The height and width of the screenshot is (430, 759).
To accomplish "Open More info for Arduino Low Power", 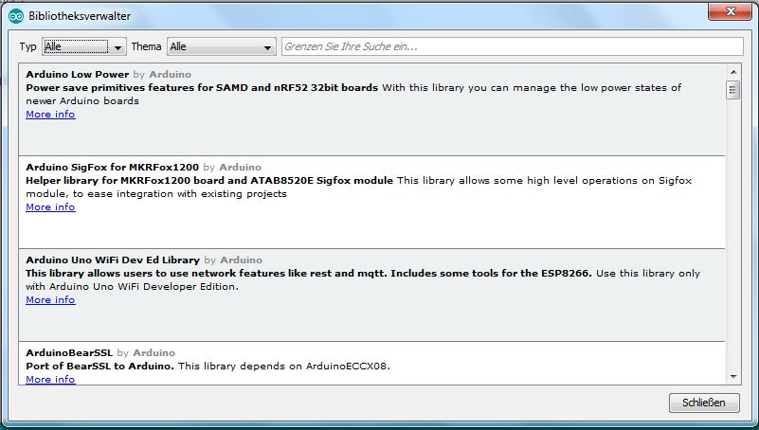I will click(x=50, y=115).
